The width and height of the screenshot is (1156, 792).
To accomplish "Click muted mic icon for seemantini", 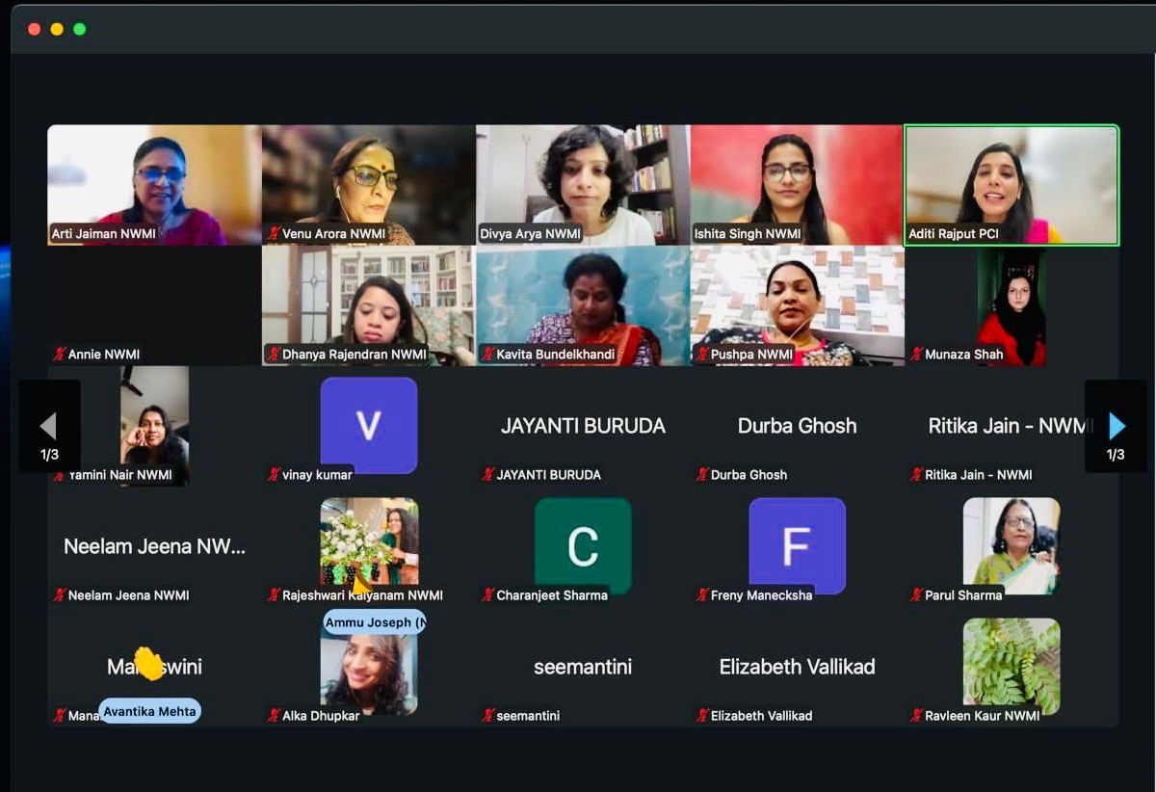I will pyautogui.click(x=488, y=715).
